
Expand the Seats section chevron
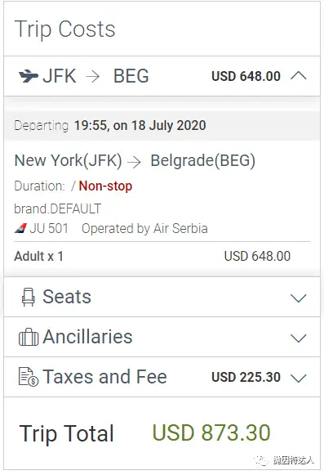[x=299, y=298]
